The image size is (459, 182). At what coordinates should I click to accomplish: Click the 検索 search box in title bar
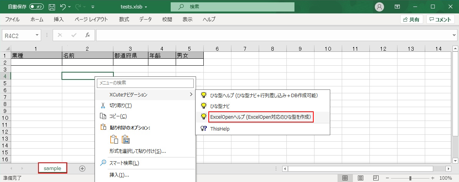[233, 7]
